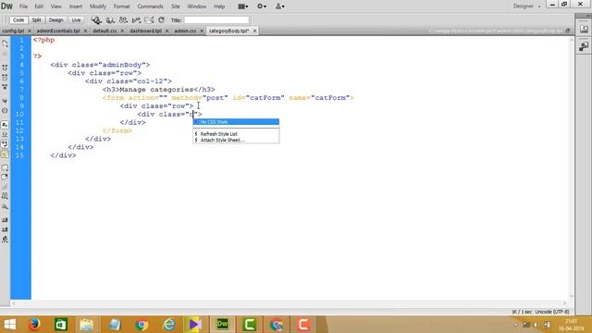Click the Apply Comment icon
This screenshot has height=333, width=592.
(x=5, y=168)
